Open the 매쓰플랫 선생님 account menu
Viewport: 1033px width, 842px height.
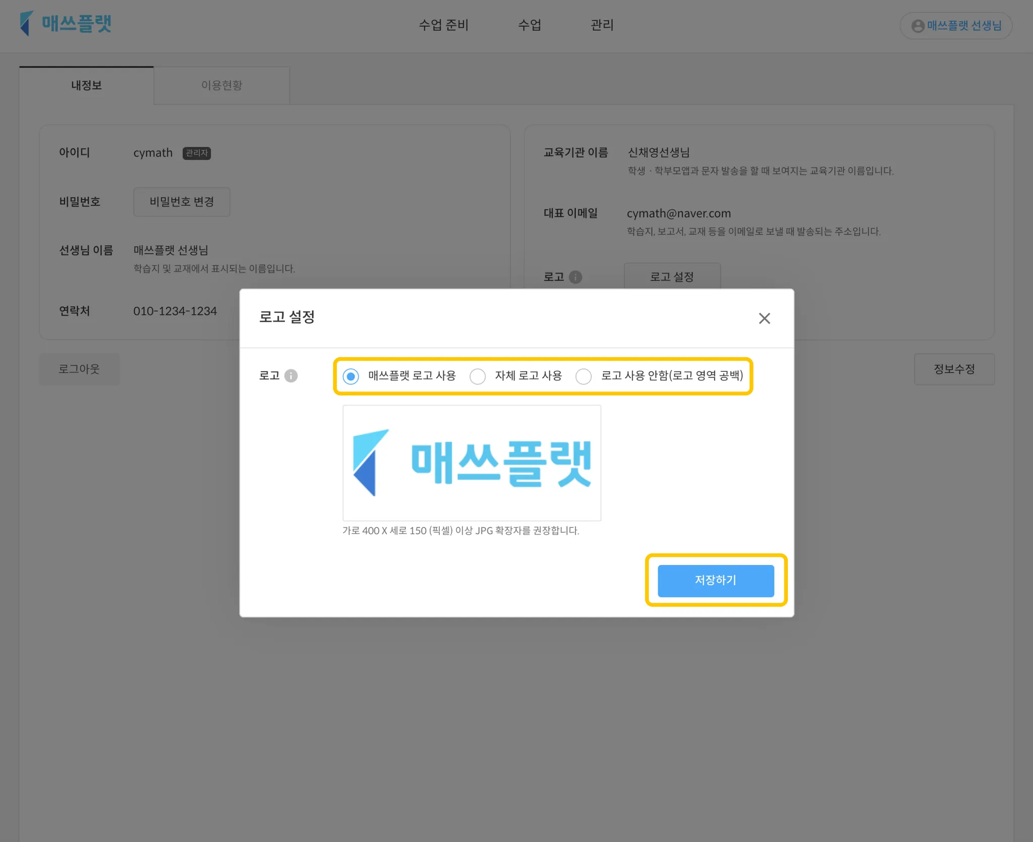(x=963, y=26)
